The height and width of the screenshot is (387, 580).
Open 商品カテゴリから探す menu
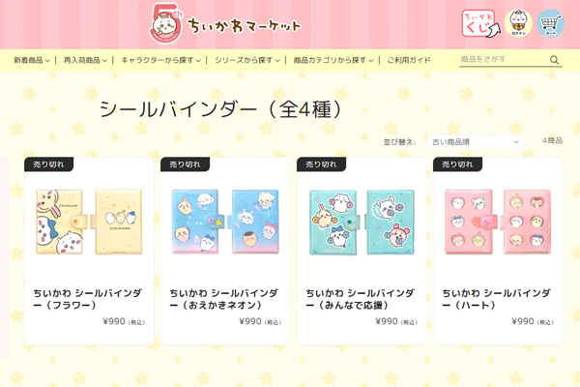[333, 60]
